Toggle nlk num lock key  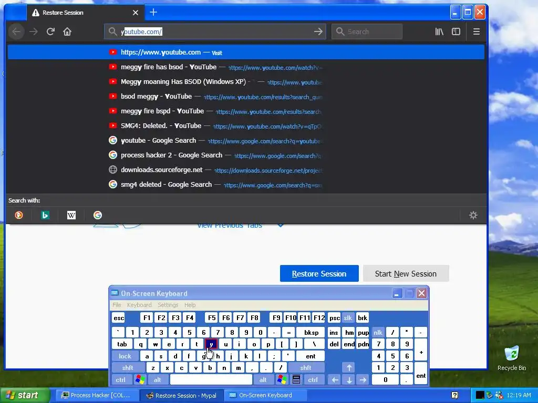tap(378, 332)
